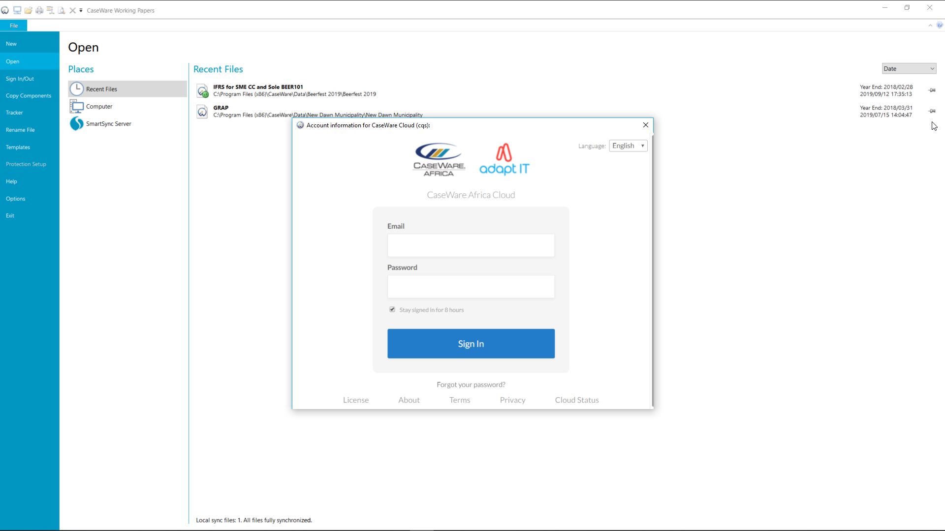Viewport: 945px width, 531px height.
Task: Click inside the Email input field
Action: (471, 245)
